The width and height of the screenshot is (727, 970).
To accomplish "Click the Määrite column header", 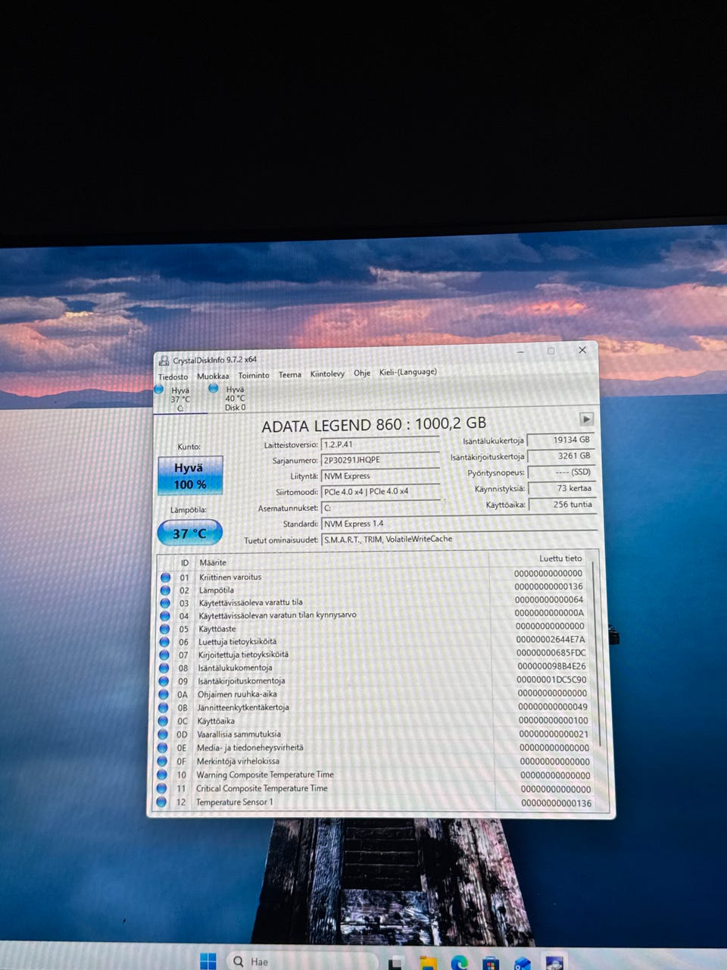I will coord(213,562).
